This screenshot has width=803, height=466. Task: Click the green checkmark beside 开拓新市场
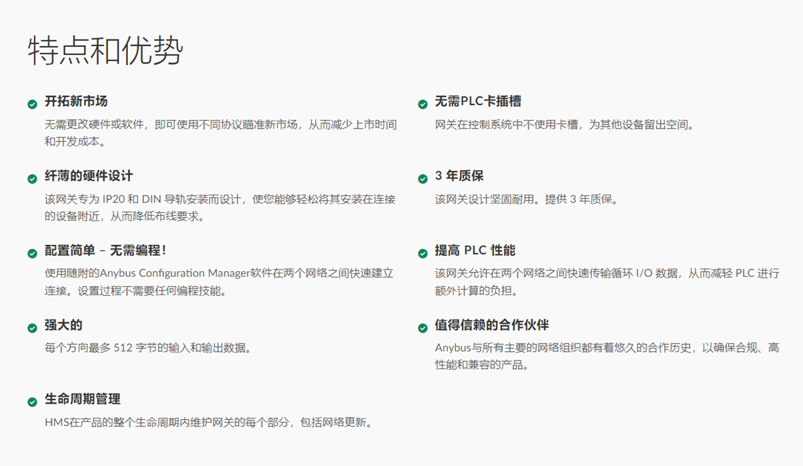pyautogui.click(x=32, y=104)
